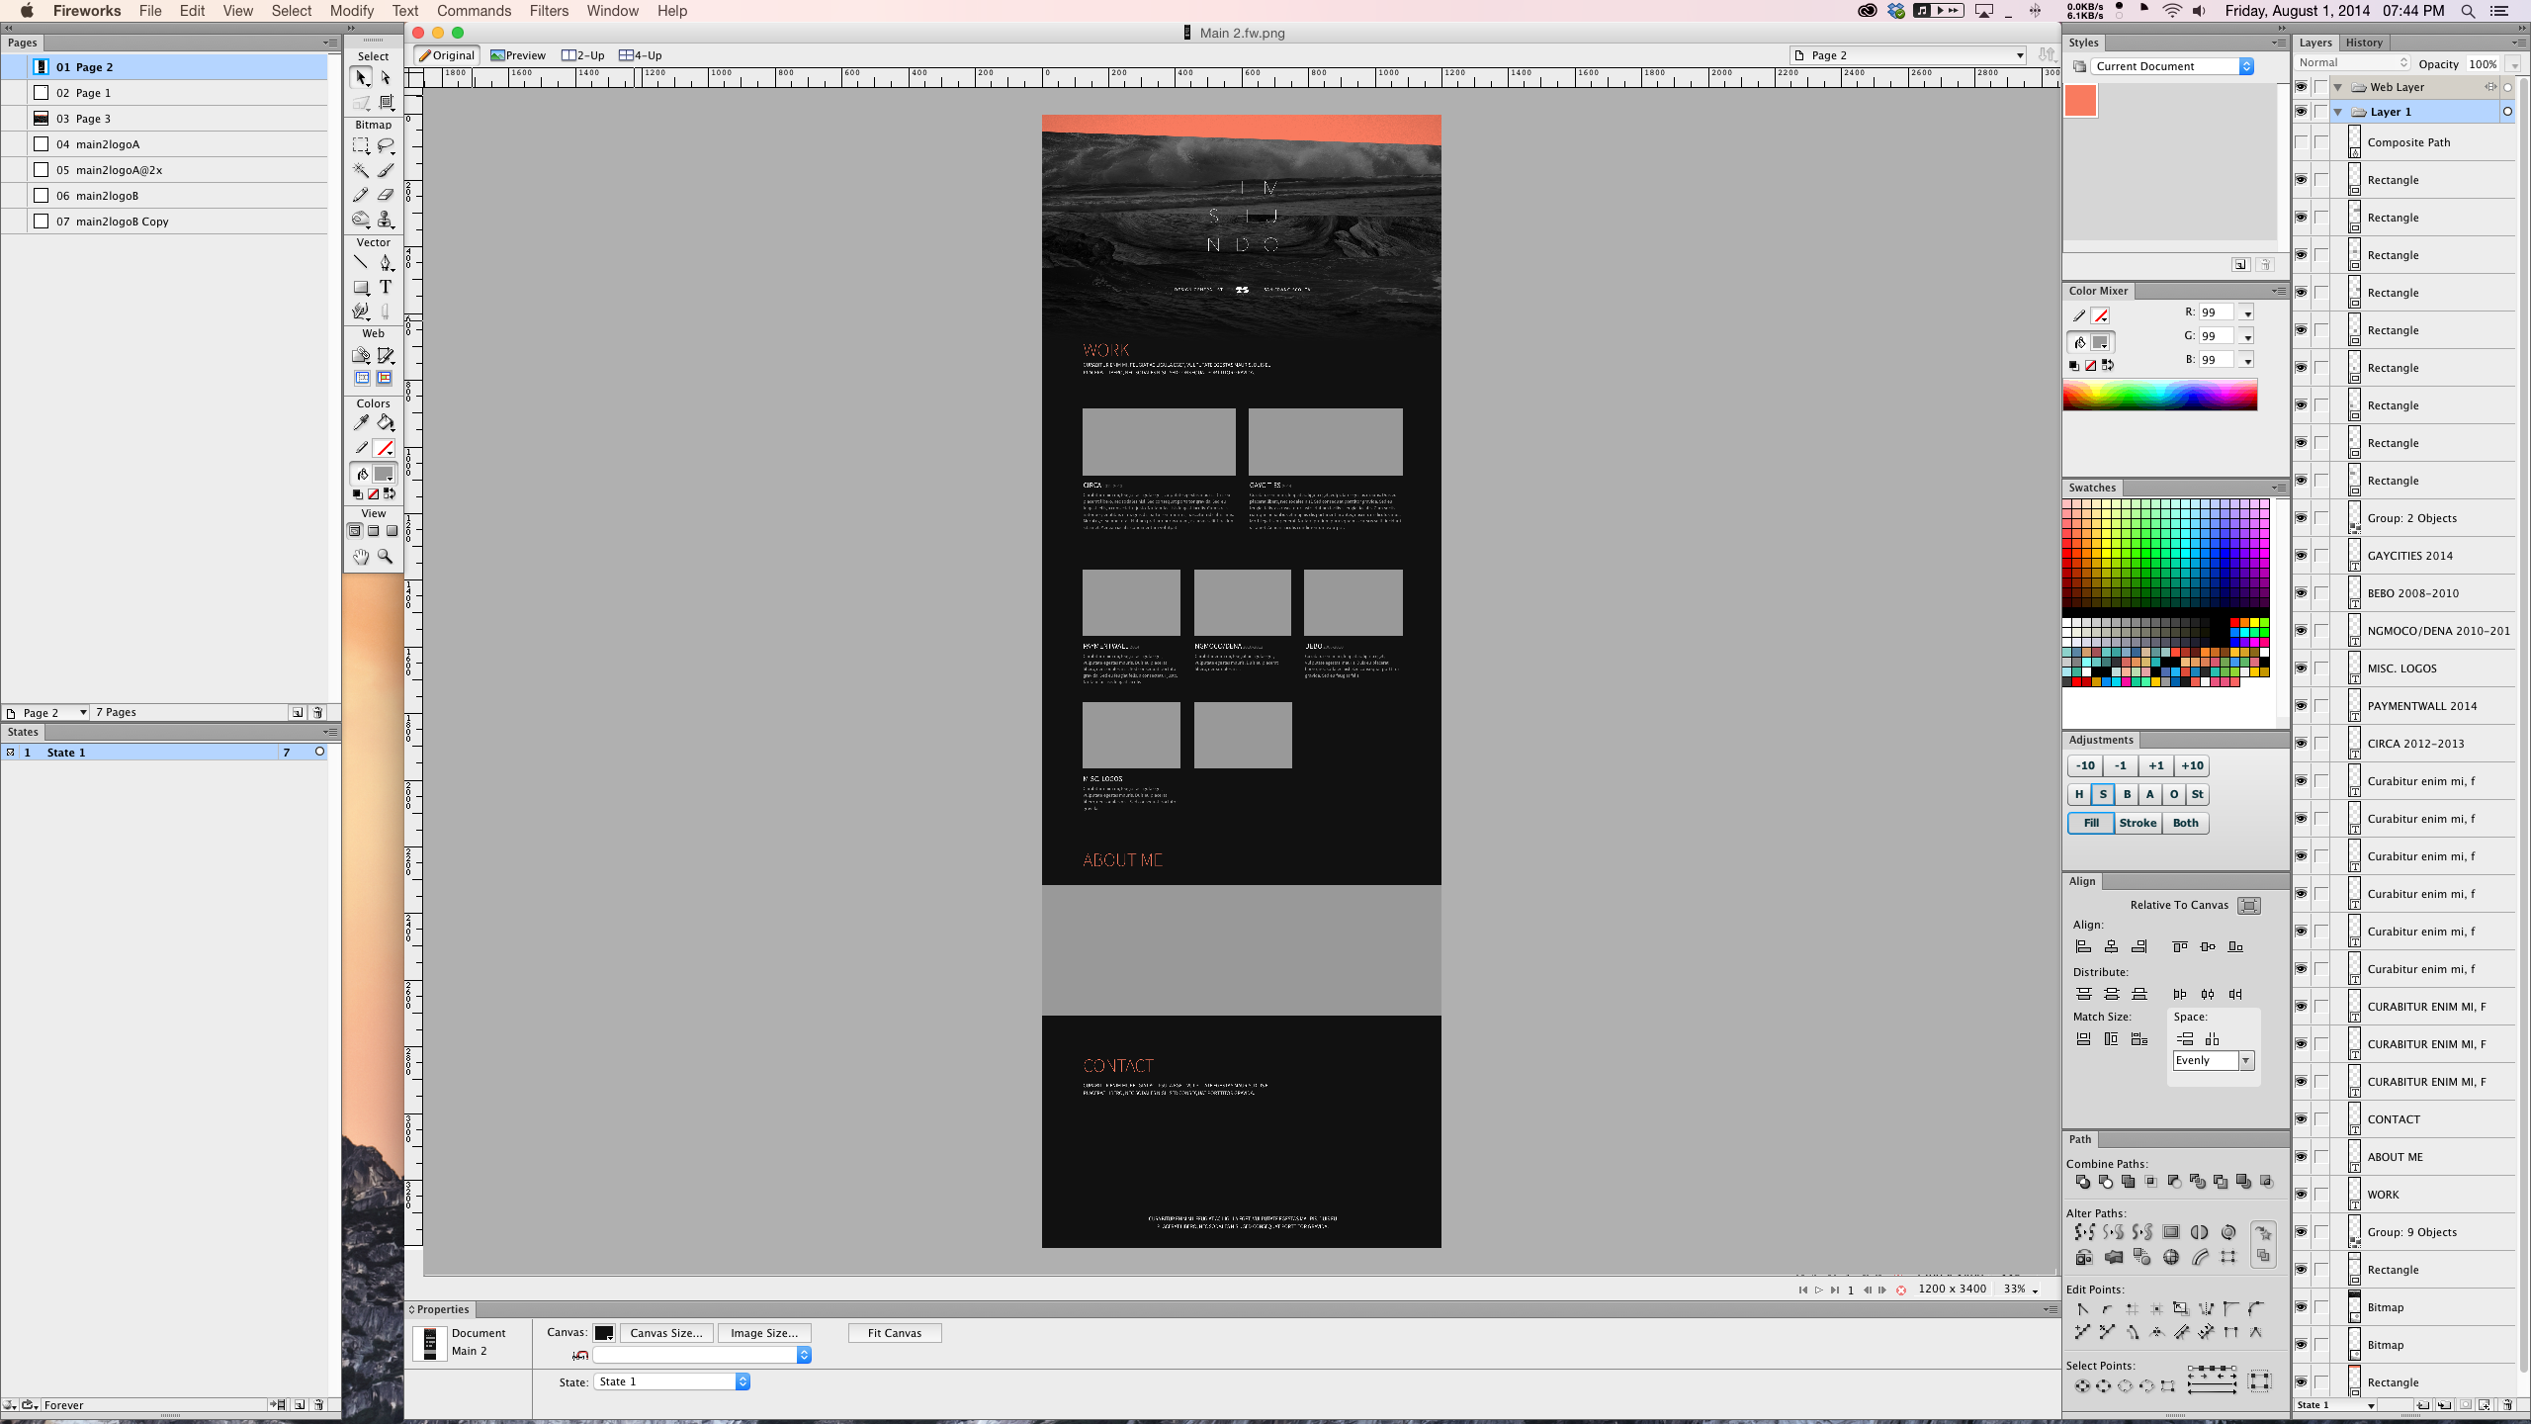Click the Canvas Size button

(665, 1333)
